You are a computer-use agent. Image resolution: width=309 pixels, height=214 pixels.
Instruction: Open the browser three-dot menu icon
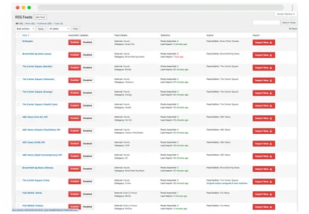(x=293, y=8)
